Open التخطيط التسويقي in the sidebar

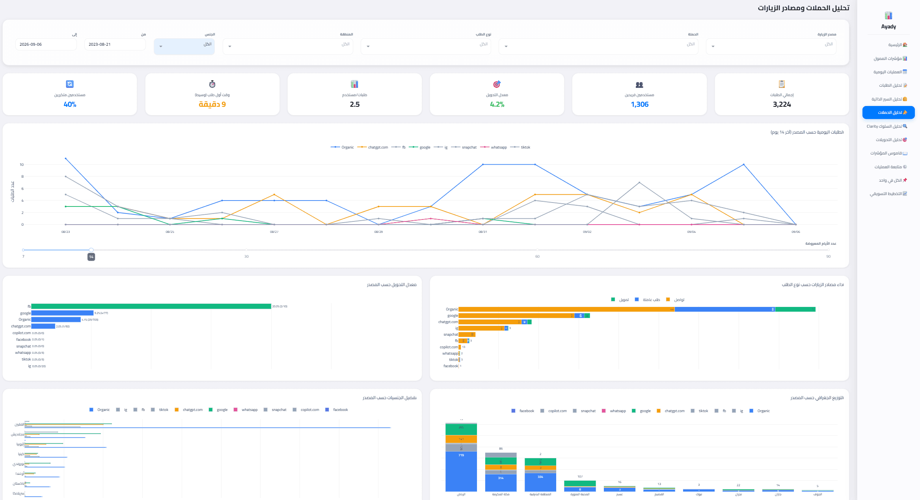[888, 193]
